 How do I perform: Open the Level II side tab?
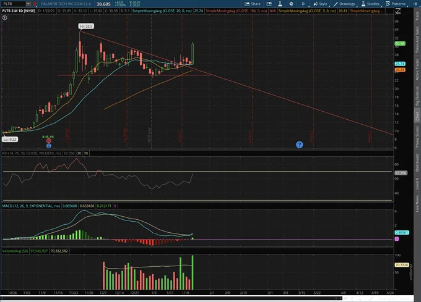pos(417,183)
